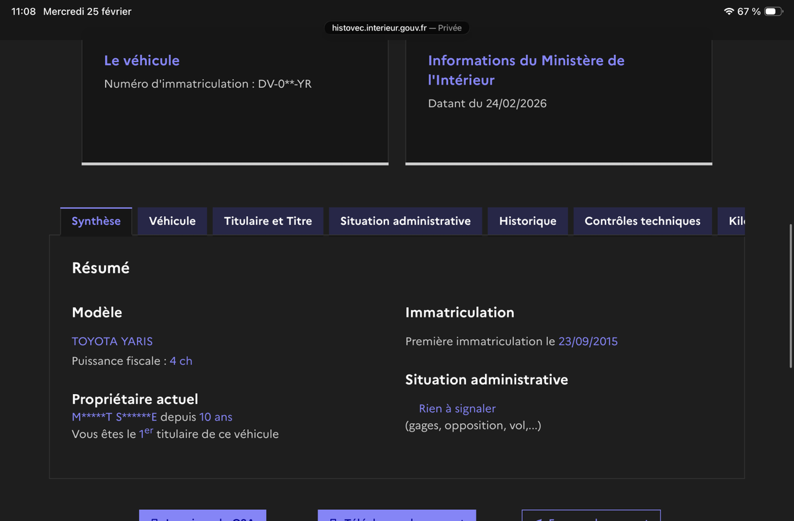Select the partially visible Kilométrage tab

pyautogui.click(x=736, y=221)
